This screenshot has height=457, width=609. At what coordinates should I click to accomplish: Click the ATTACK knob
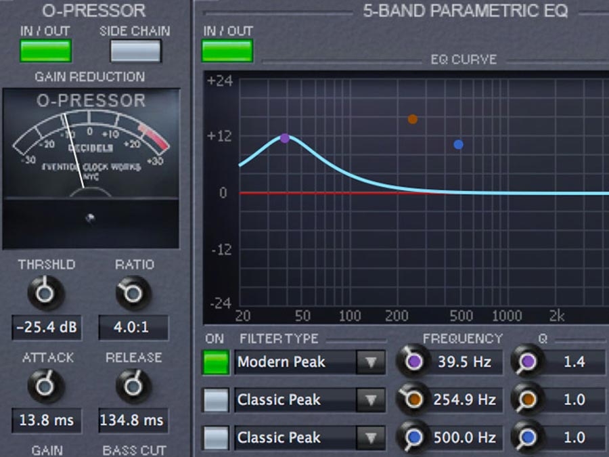(46, 387)
